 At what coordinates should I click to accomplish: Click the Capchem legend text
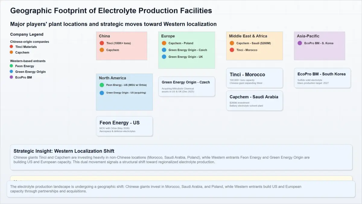[22, 53]
